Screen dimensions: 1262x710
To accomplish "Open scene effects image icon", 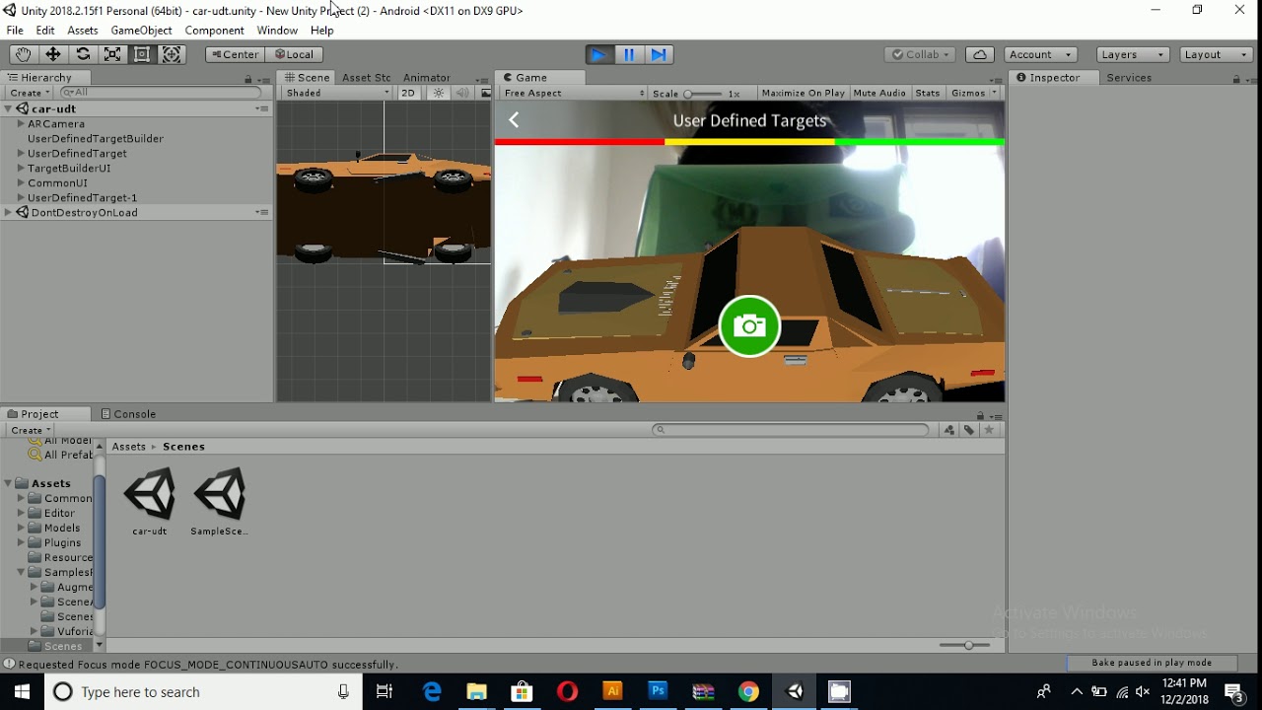I will click(485, 93).
